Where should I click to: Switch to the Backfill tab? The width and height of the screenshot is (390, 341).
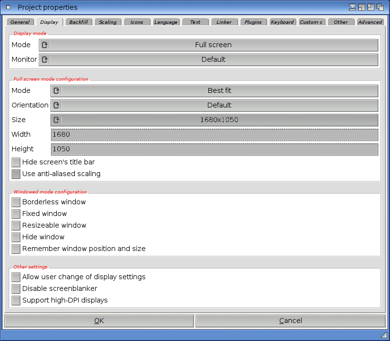tap(79, 22)
